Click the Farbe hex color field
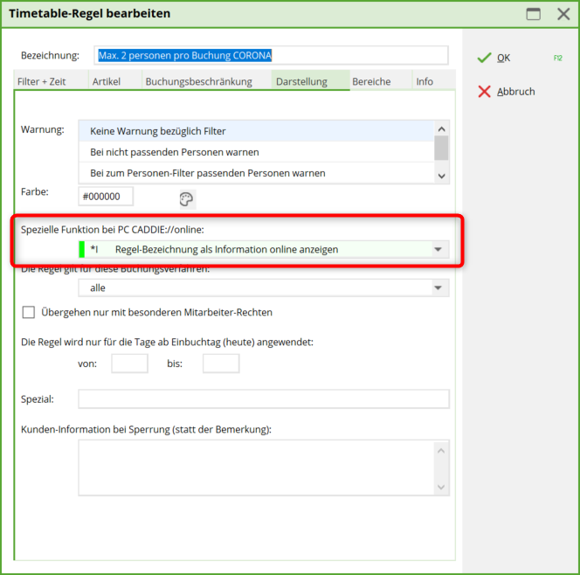Image resolution: width=580 pixels, height=575 pixels. pos(106,196)
